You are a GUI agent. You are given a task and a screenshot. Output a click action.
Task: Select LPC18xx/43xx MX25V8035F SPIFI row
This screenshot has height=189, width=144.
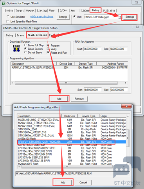(72, 148)
